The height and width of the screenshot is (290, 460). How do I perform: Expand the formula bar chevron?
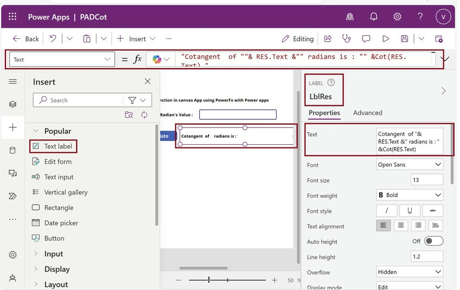click(445, 59)
